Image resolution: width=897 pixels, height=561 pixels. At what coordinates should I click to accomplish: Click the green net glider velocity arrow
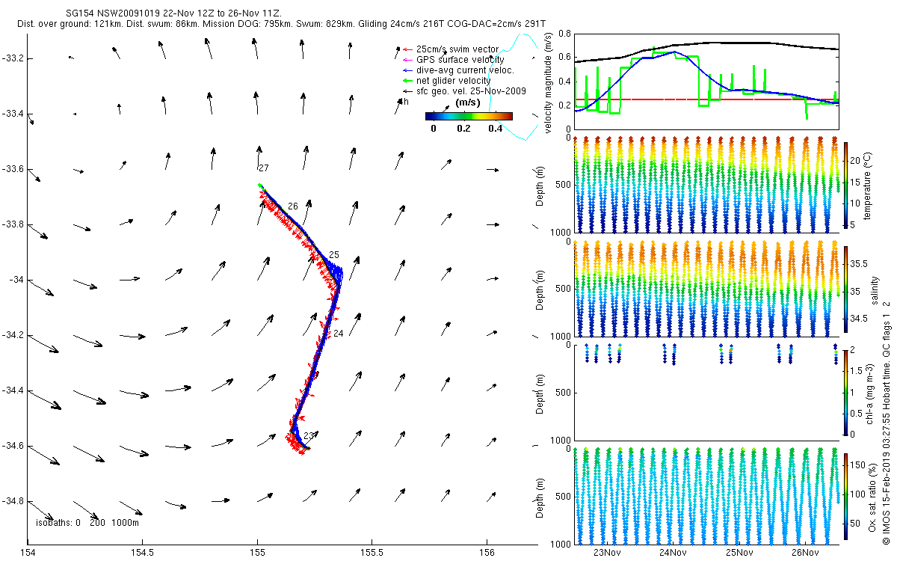(x=398, y=81)
